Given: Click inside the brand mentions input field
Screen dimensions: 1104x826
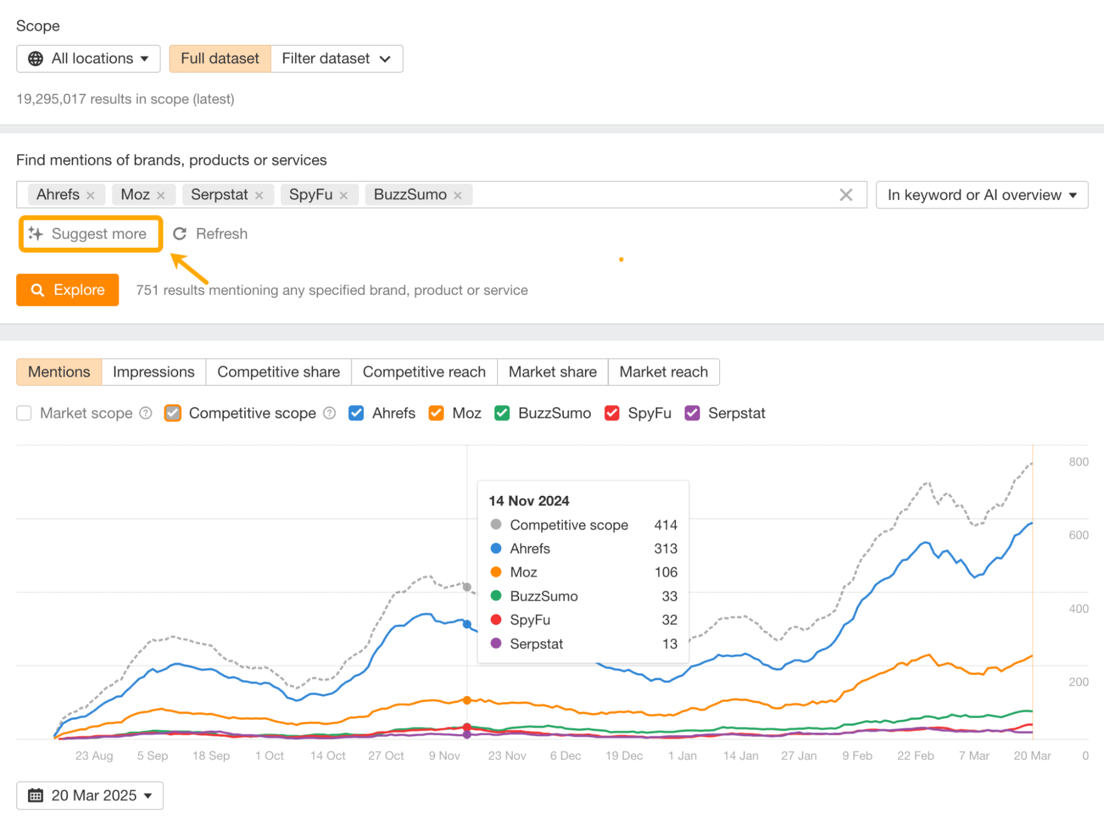Looking at the screenshot, I should click(x=652, y=195).
